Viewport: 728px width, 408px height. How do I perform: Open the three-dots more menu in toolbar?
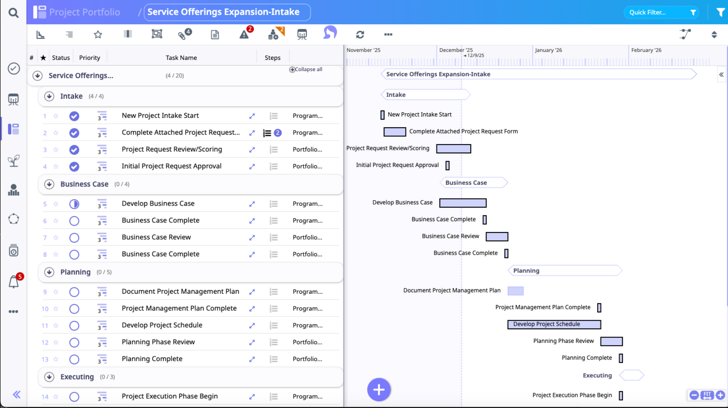388,35
